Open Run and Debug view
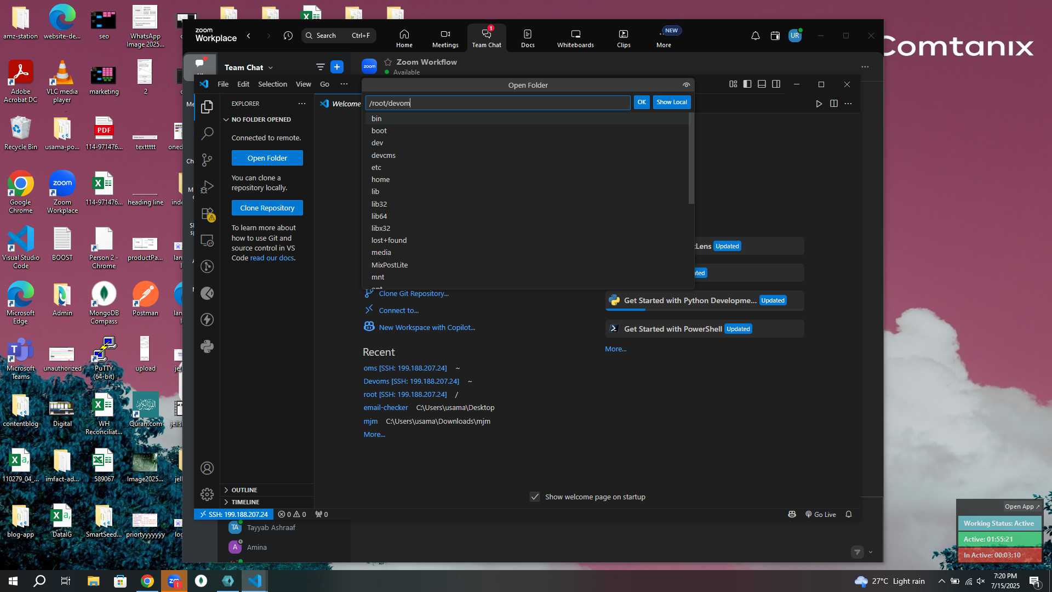Viewport: 1052px width, 592px height. 207,187
